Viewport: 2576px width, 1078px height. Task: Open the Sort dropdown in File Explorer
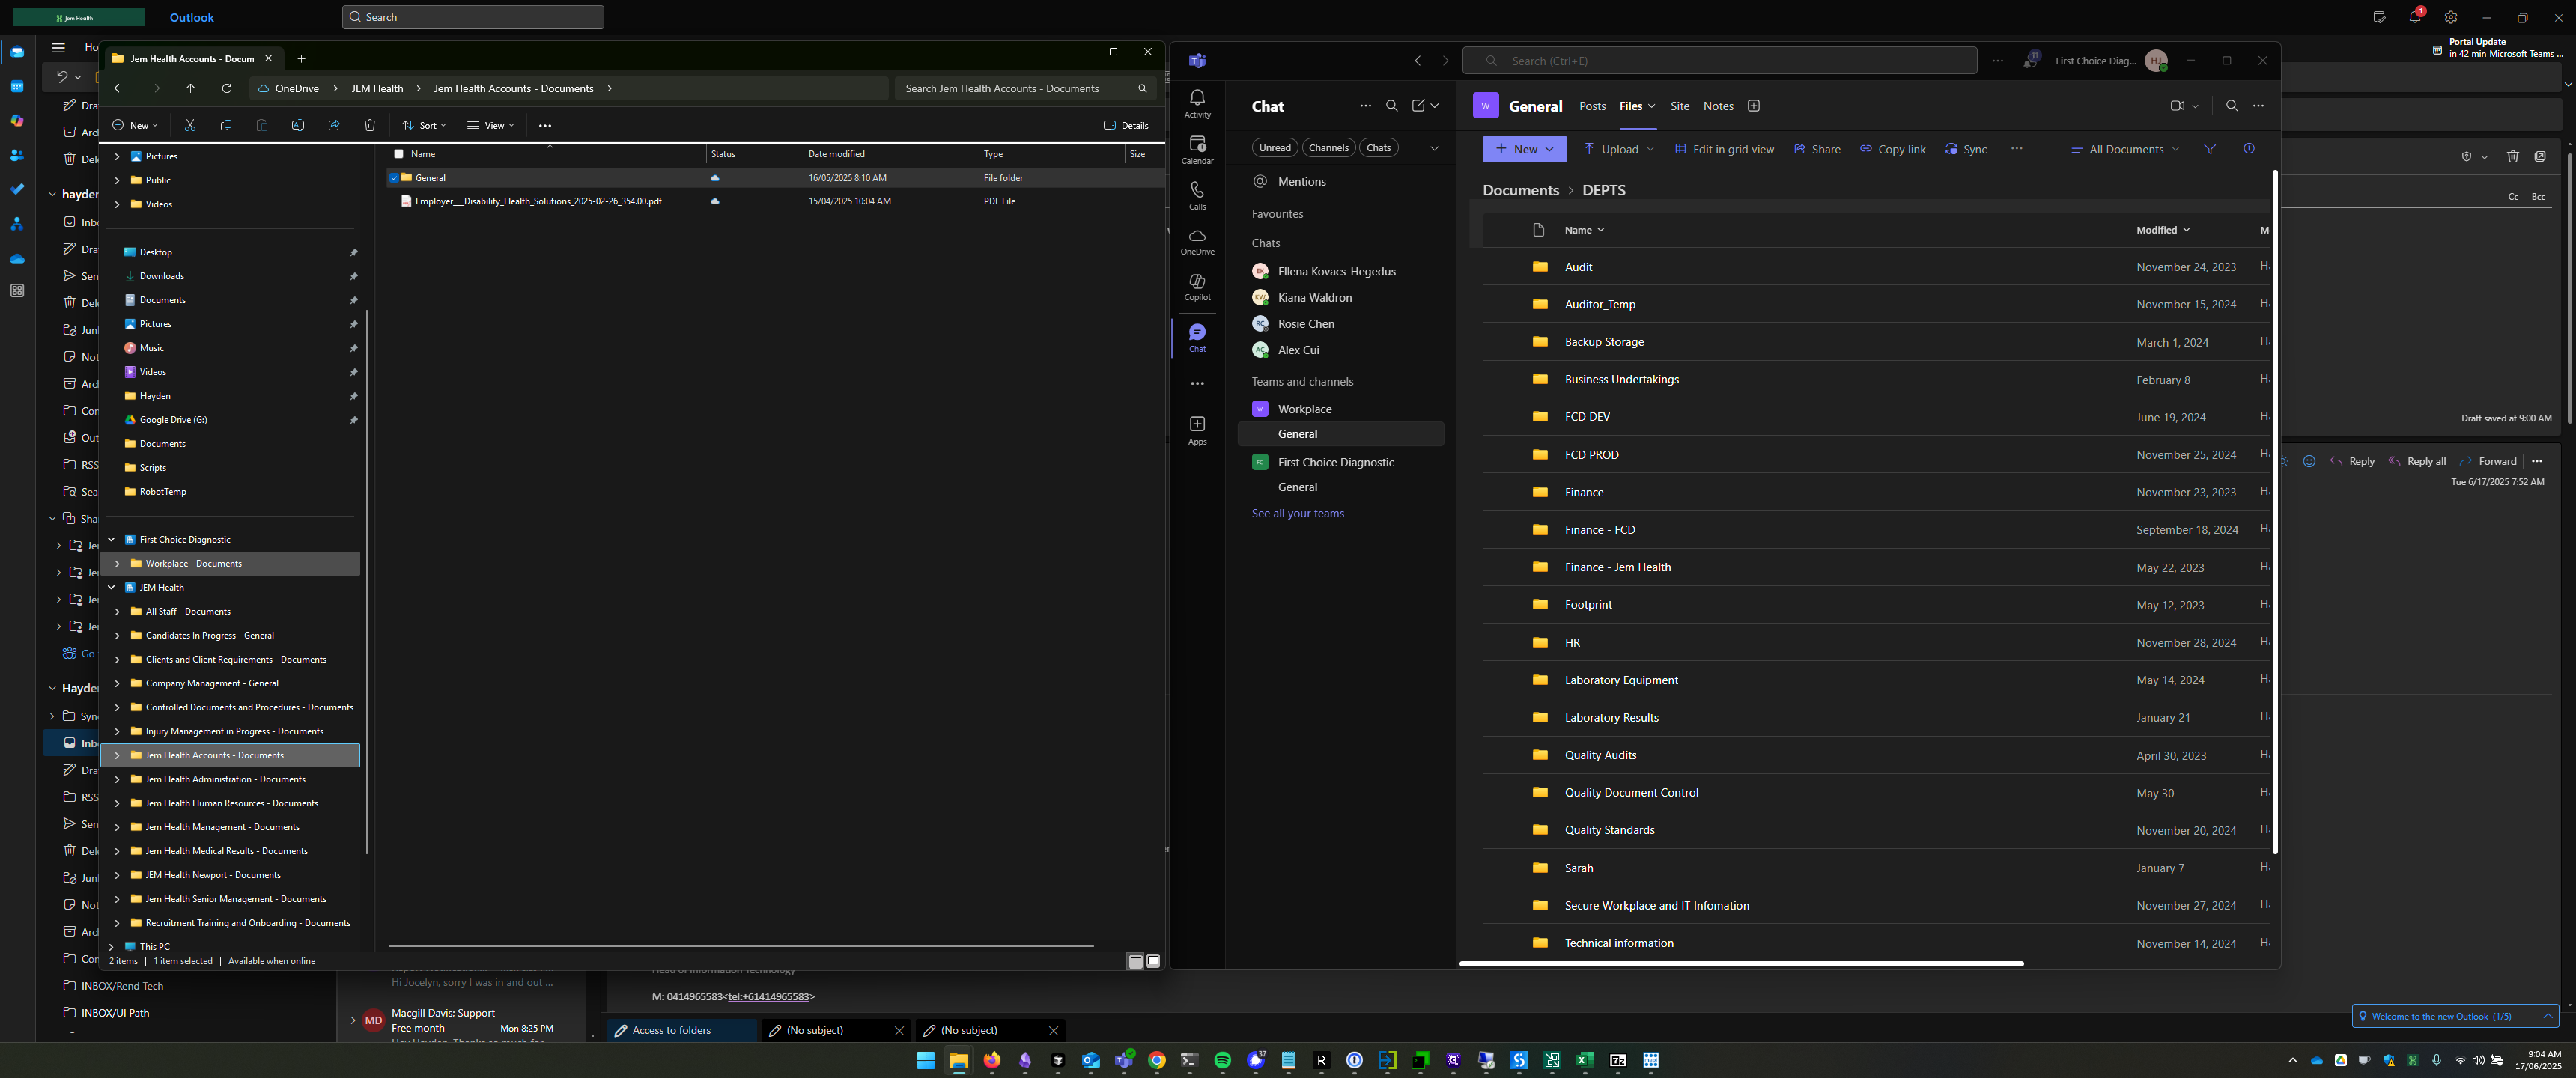424,125
